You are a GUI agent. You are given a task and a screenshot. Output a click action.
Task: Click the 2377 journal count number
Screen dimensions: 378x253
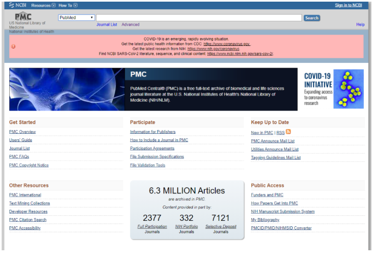(x=152, y=218)
